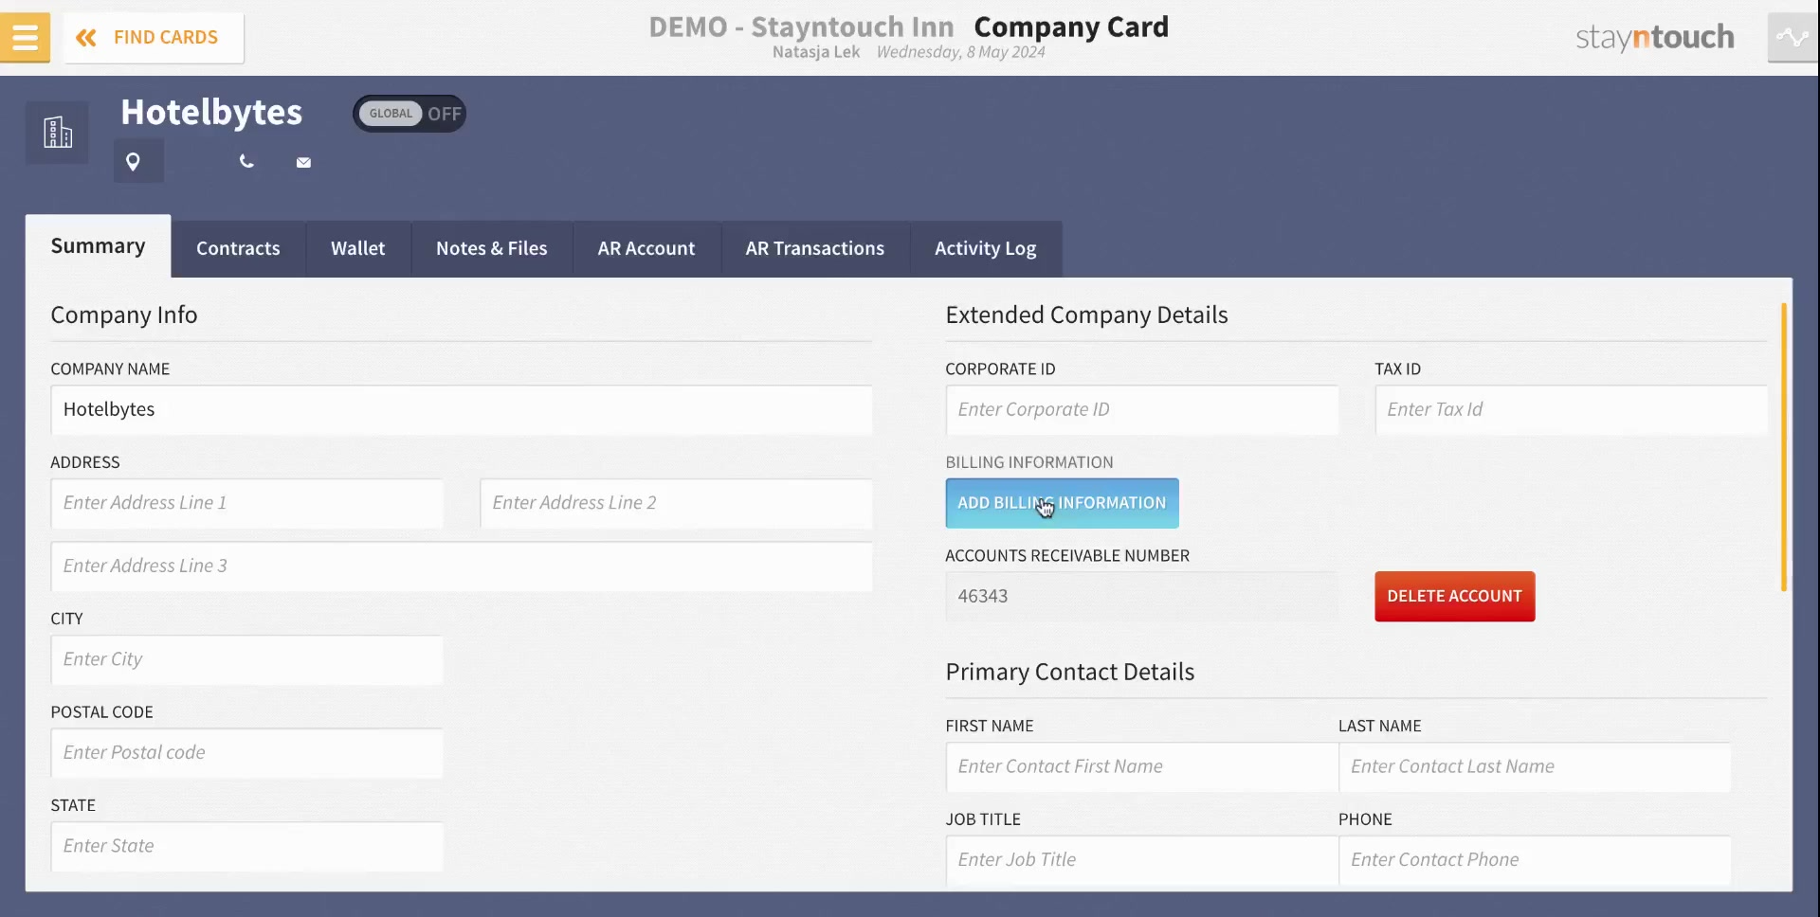The width and height of the screenshot is (1820, 917).
Task: Open the Contracts tab
Action: coord(238,249)
